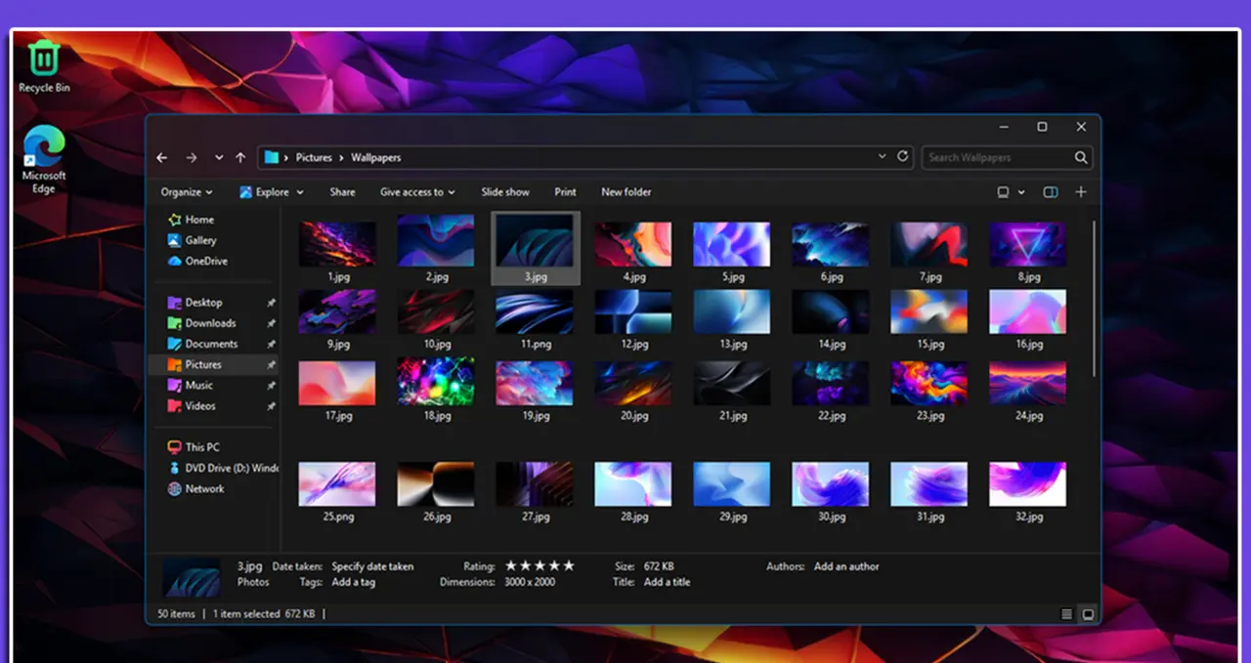Image resolution: width=1251 pixels, height=663 pixels.
Task: Open the Organize dropdown menu
Action: pyautogui.click(x=187, y=192)
